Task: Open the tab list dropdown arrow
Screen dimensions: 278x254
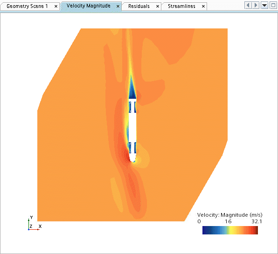Action: click(264, 5)
